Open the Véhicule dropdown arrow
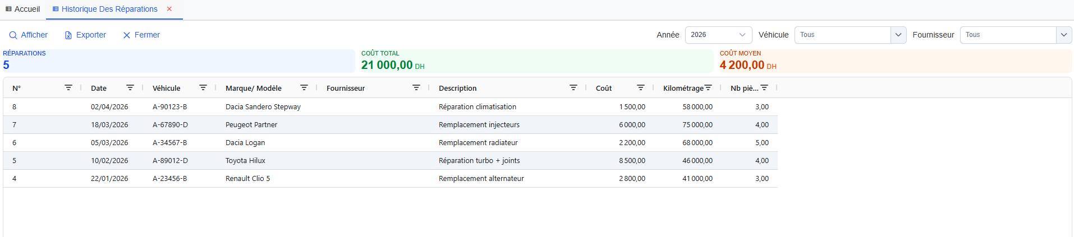The height and width of the screenshot is (237, 1074). pyautogui.click(x=898, y=35)
